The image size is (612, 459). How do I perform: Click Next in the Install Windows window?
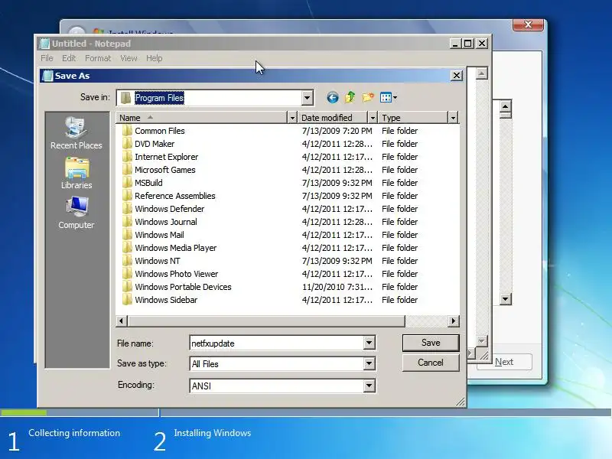(x=504, y=362)
